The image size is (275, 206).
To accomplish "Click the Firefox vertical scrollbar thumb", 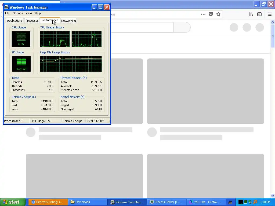I will coord(273,36).
